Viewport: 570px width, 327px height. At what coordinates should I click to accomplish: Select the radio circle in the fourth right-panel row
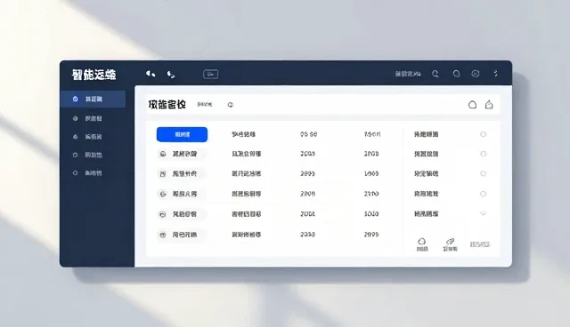pos(483,194)
